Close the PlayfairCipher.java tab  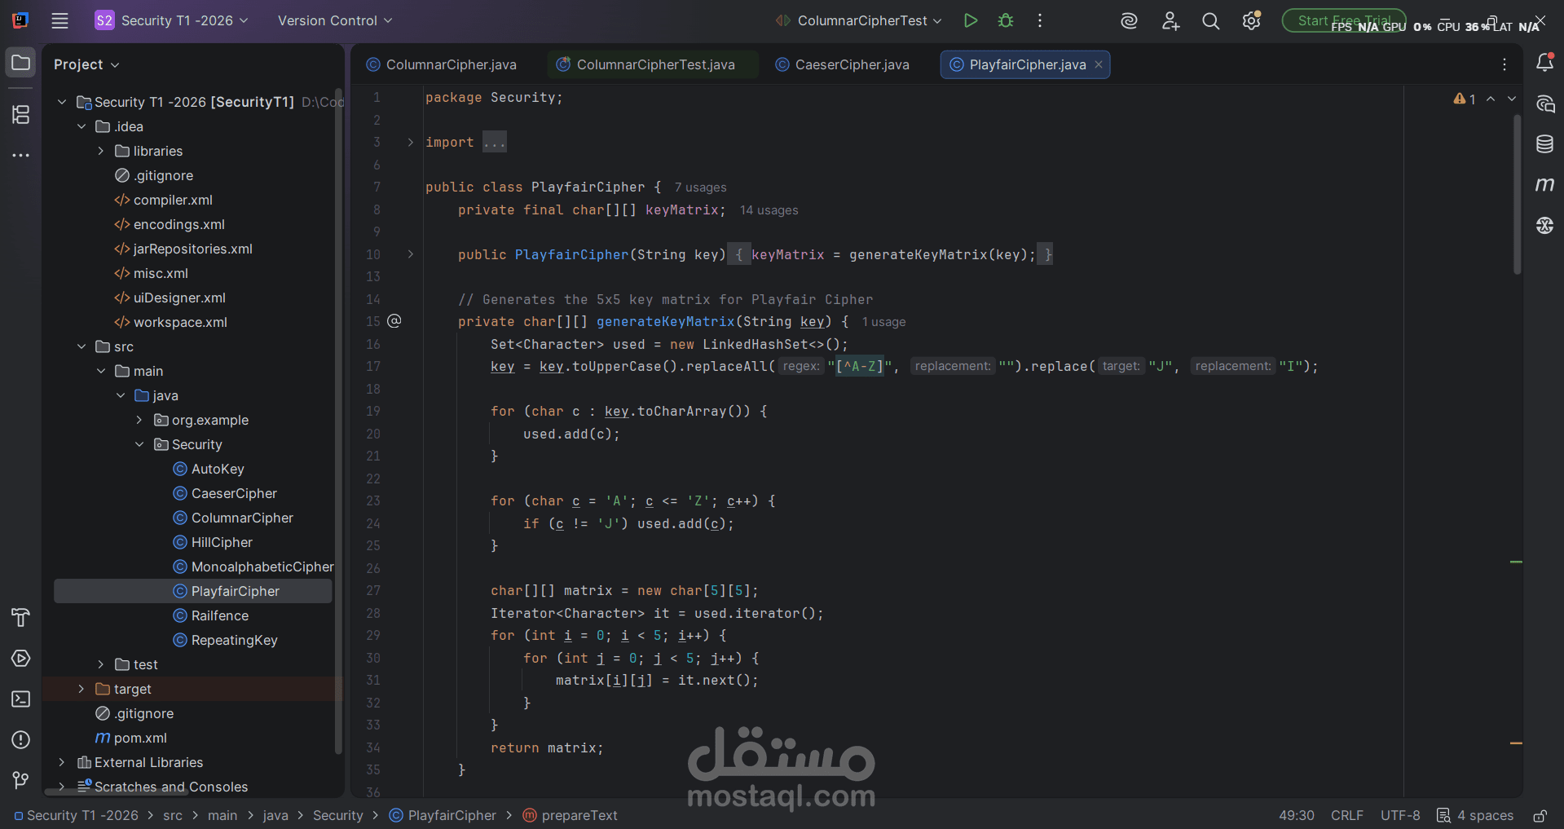pyautogui.click(x=1099, y=64)
